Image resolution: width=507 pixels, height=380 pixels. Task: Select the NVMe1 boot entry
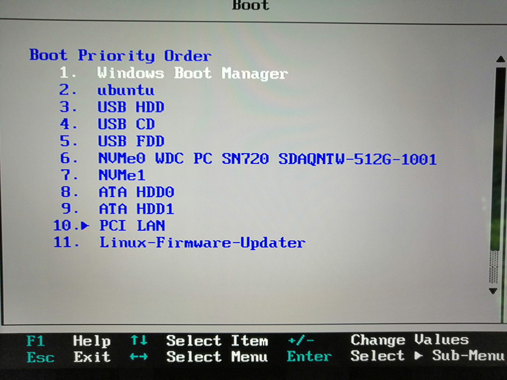122,175
